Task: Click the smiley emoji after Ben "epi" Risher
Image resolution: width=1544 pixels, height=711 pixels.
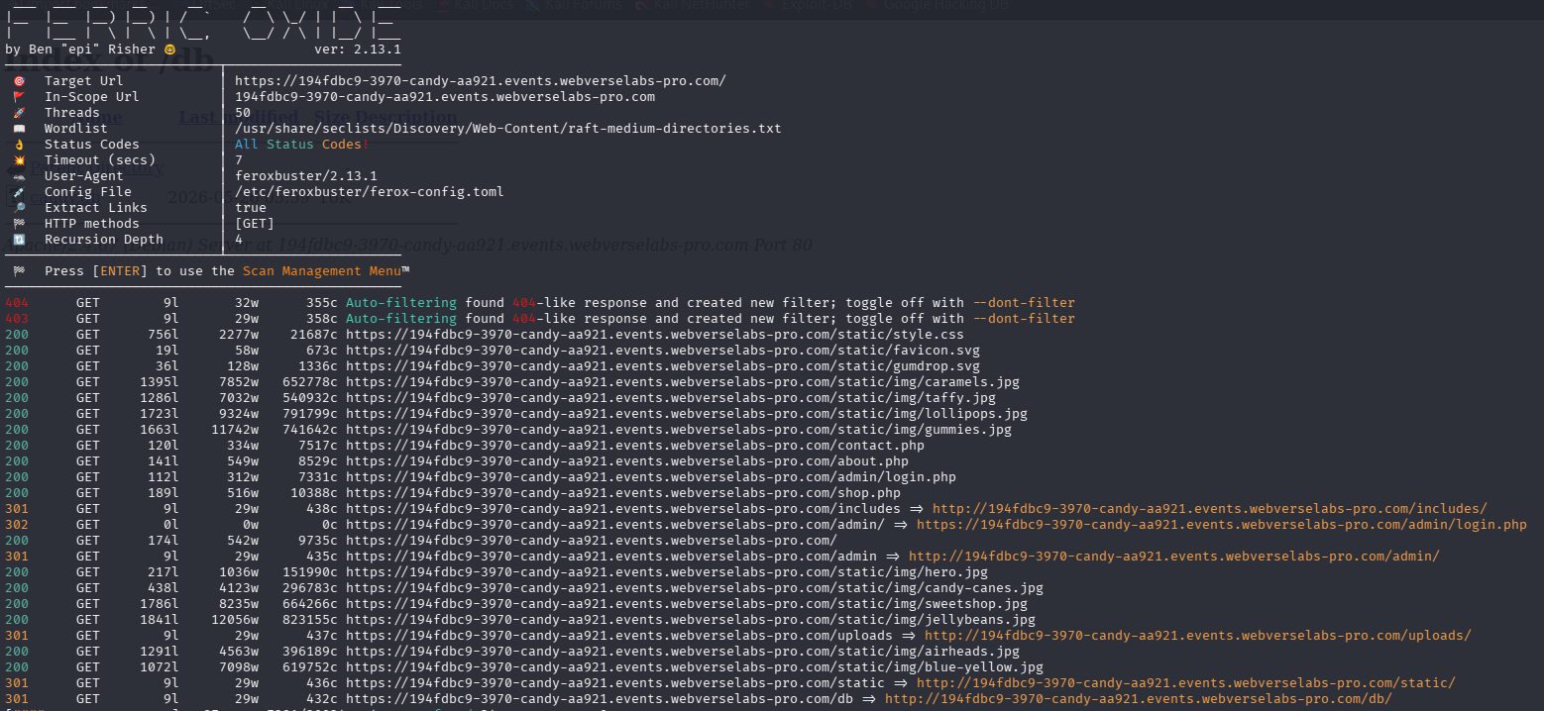Action: (x=169, y=50)
